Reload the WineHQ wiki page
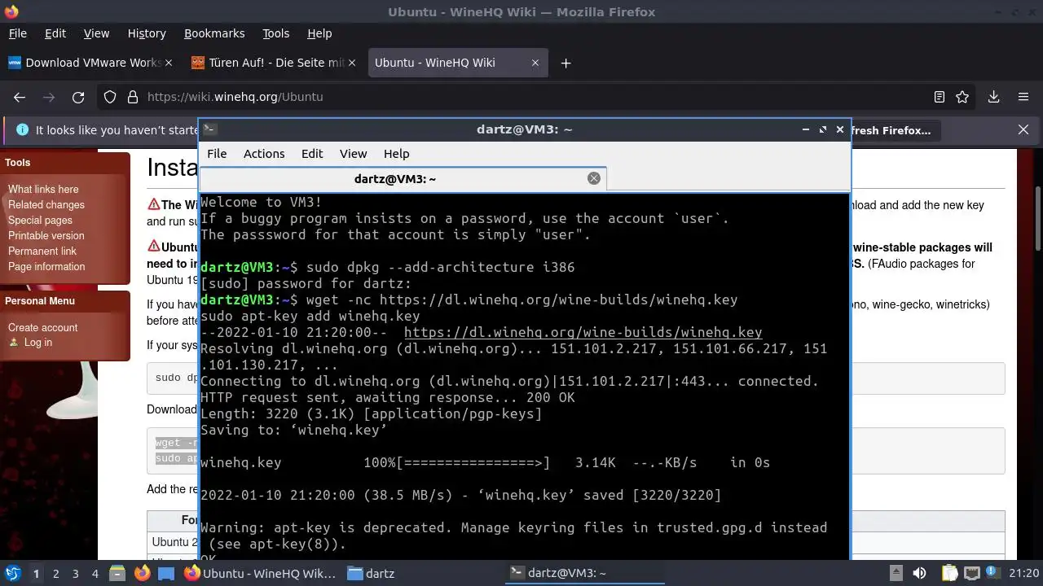The image size is (1043, 586). [x=78, y=97]
